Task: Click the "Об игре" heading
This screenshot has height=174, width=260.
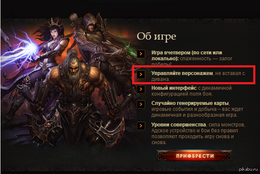Action: pyautogui.click(x=156, y=36)
